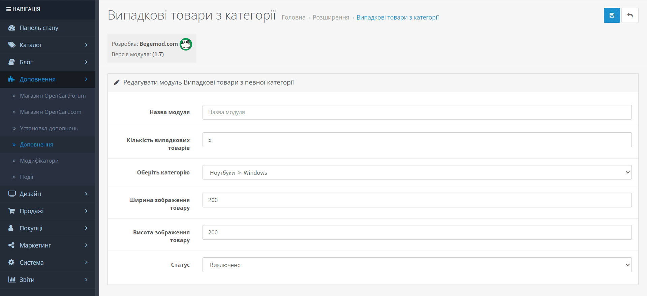The height and width of the screenshot is (296, 647).
Task: Expand Звіти submenu chevron
Action: click(x=86, y=279)
